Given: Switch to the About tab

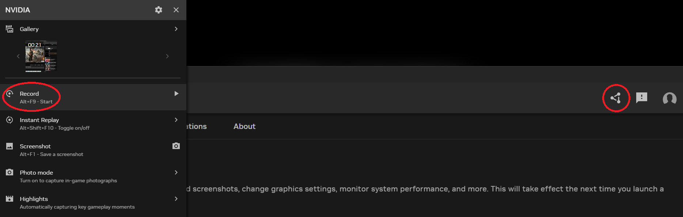Looking at the screenshot, I should tap(244, 126).
